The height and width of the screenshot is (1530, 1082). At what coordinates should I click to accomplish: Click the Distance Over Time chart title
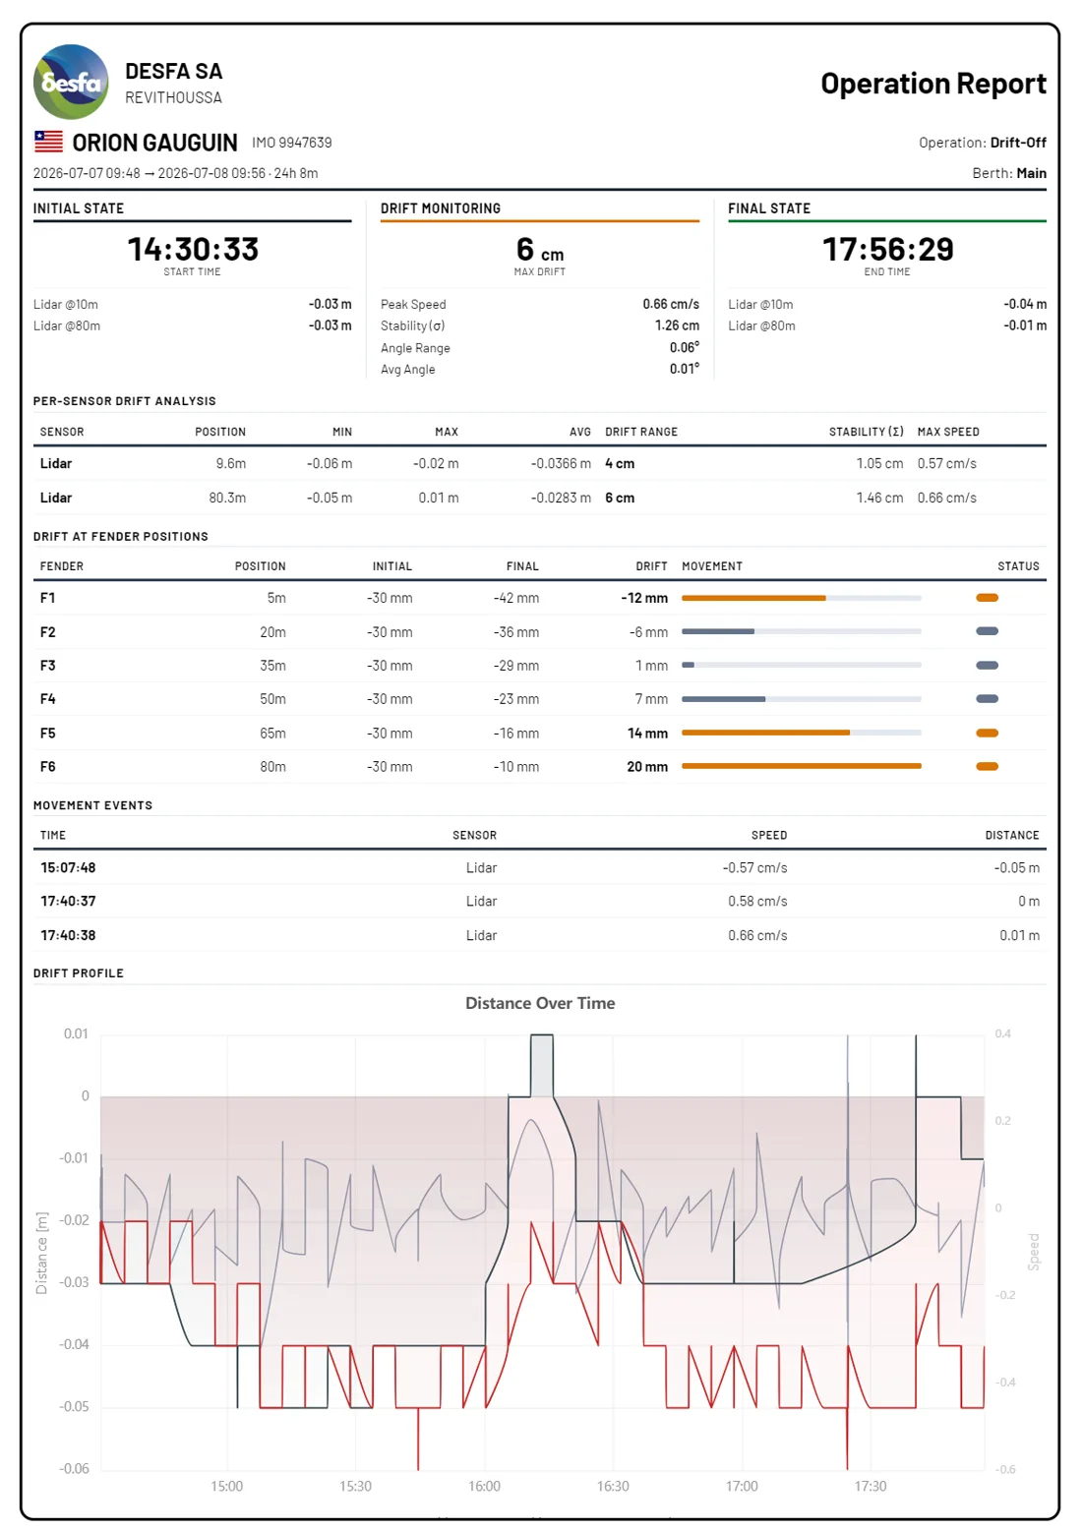click(540, 1003)
